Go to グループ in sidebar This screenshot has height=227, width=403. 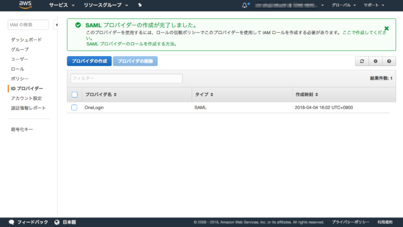point(20,49)
